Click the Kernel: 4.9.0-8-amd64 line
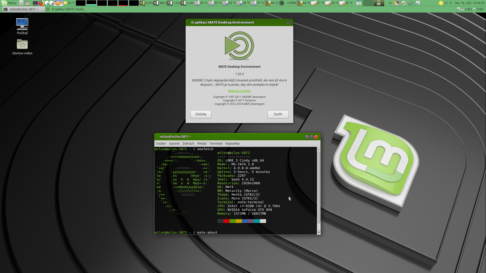 pos(239,168)
